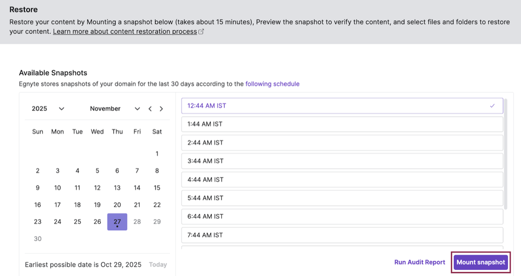Choose November 20 on the calendar
Screen dimensions: 521x276
117,205
